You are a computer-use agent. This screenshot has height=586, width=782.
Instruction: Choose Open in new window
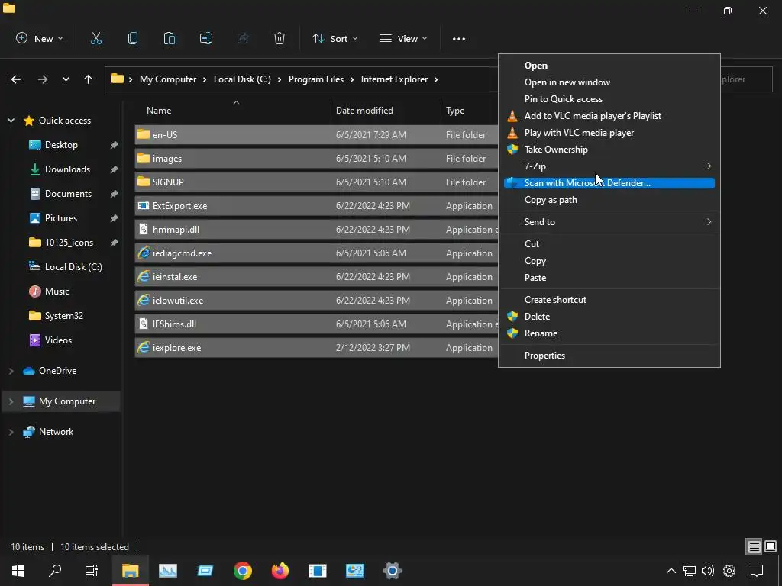point(609,82)
